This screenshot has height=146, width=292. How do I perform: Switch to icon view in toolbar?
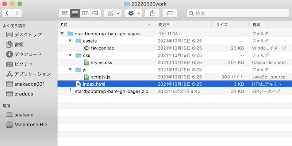tap(65, 13)
